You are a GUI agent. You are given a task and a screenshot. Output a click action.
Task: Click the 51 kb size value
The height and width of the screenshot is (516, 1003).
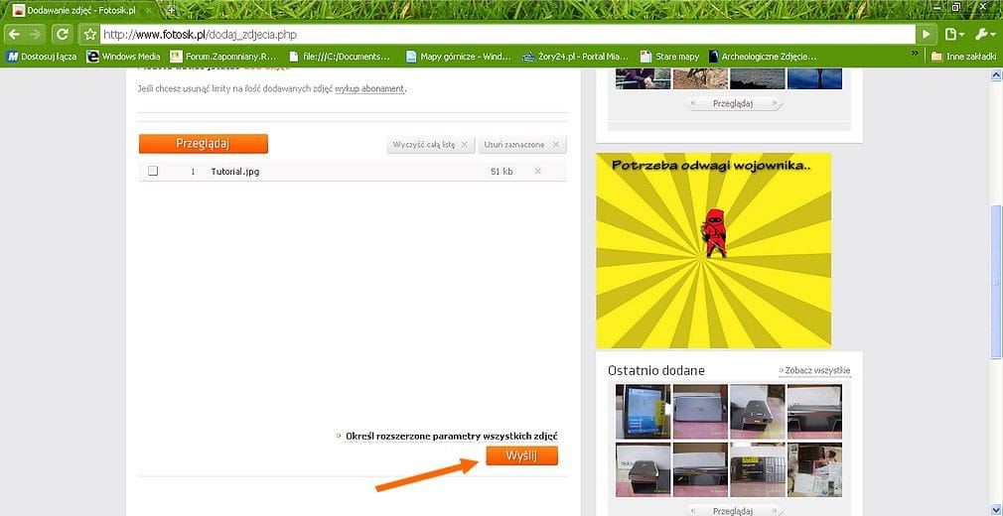[501, 172]
